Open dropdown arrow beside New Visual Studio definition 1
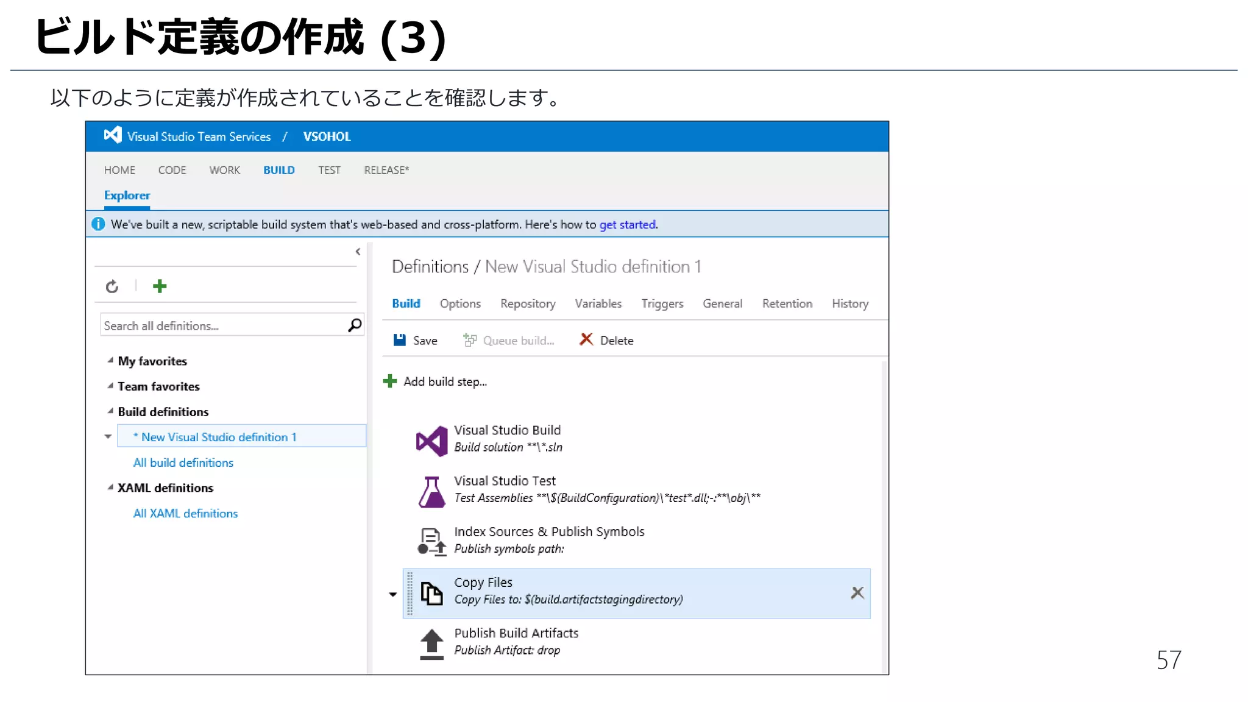Viewport: 1248px width, 702px height. 108,436
